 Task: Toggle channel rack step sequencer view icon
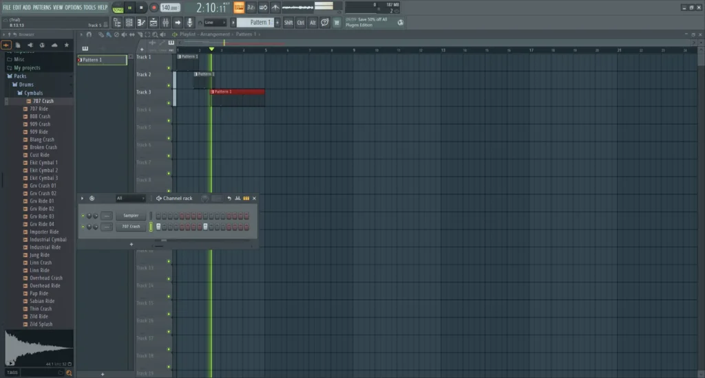(x=246, y=198)
